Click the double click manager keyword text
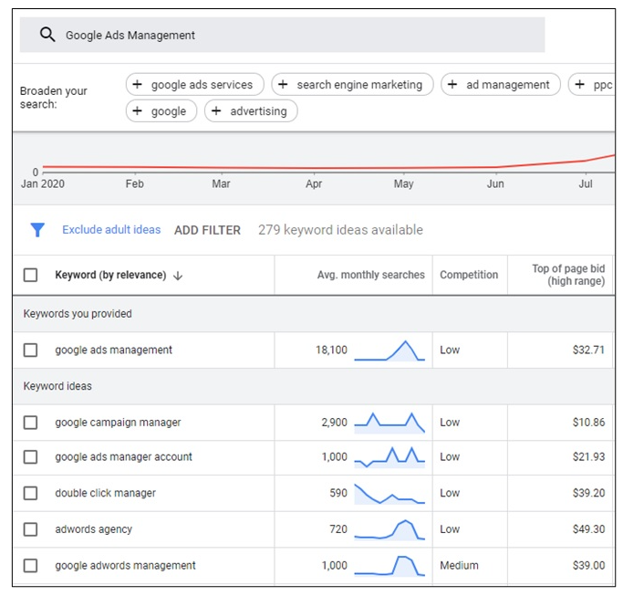623x596 pixels. coord(105,493)
